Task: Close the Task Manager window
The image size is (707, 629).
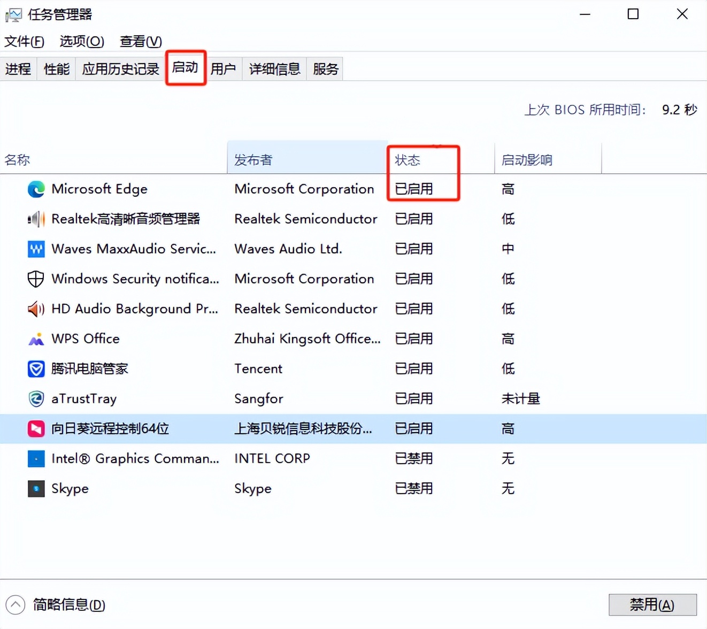Action: [x=682, y=14]
